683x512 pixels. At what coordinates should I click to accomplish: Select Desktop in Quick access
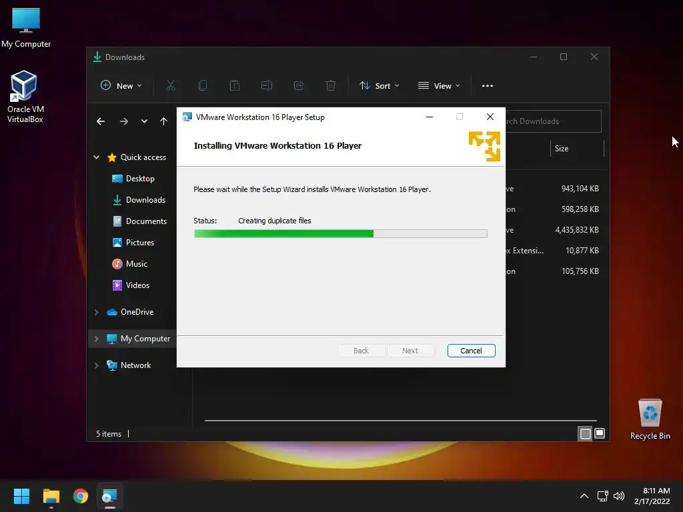(133, 179)
